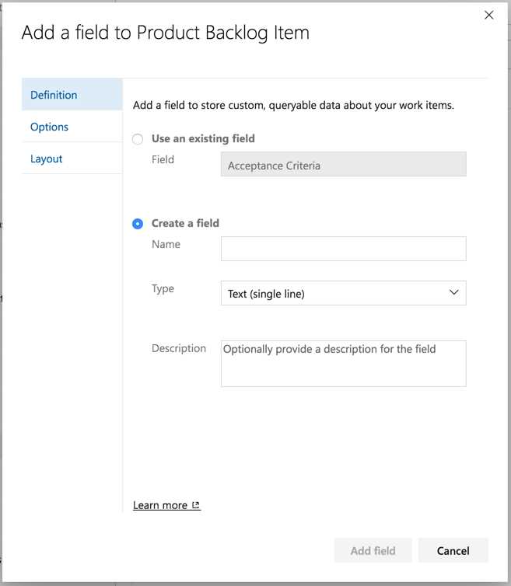
Task: Click the Cancel button
Action: [x=453, y=550]
